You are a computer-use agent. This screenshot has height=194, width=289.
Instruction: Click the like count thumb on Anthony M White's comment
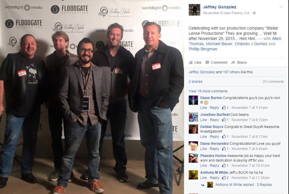(x=224, y=178)
